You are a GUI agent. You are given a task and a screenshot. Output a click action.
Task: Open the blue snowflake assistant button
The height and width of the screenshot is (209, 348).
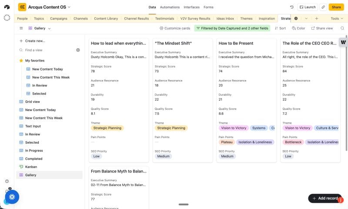click(12, 197)
